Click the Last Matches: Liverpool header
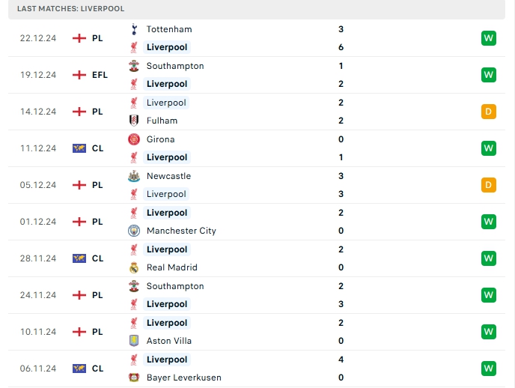The width and height of the screenshot is (515, 388). (x=70, y=8)
